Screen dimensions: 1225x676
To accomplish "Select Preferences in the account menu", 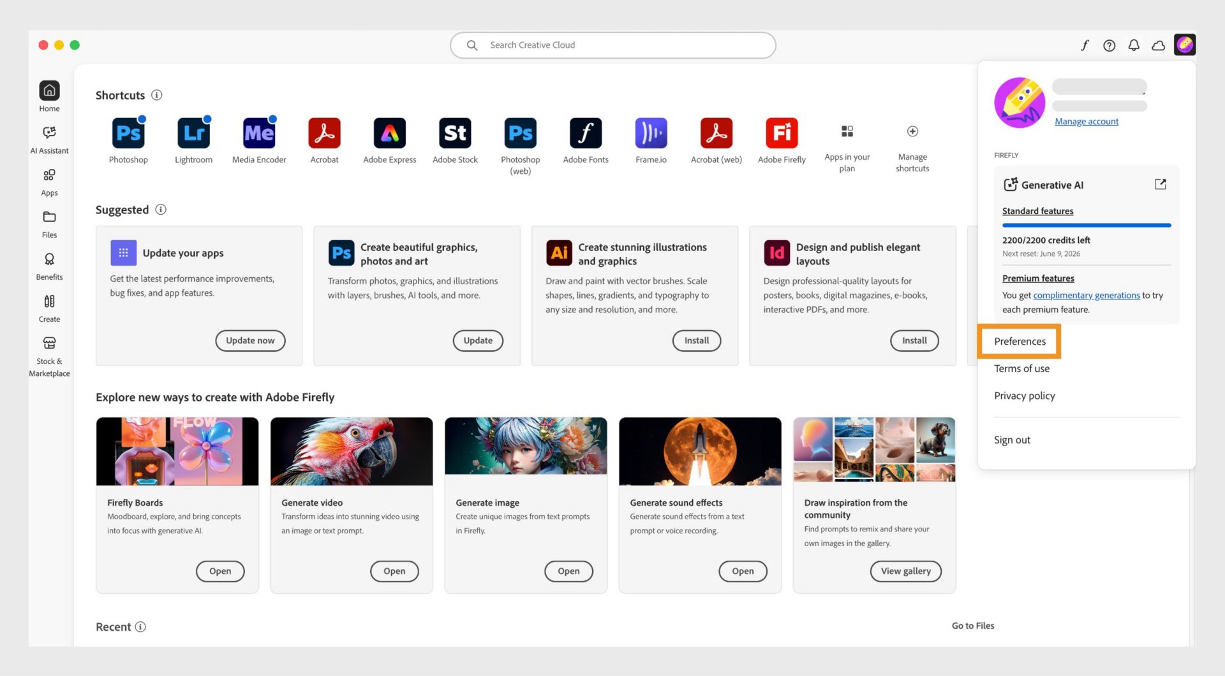I will 1020,342.
